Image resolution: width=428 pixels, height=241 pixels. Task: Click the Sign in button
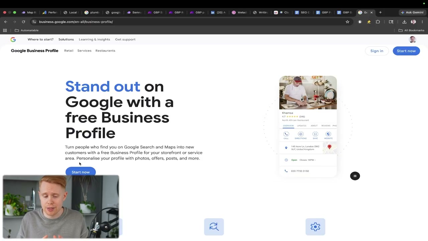pos(377,51)
